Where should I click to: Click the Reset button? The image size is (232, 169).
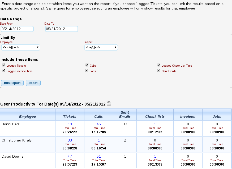pos(33,83)
